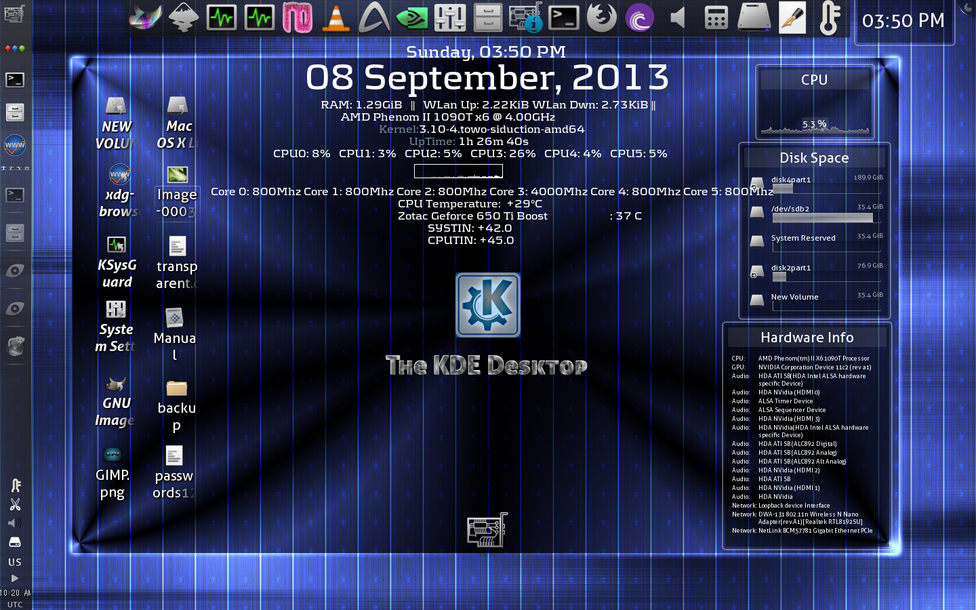Screen dimensions: 976x610
Task: Open the backup folder on desktop
Action: (177, 406)
